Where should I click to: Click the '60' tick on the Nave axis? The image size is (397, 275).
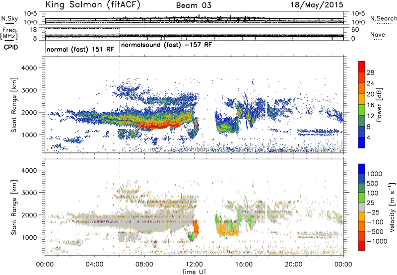355,30
